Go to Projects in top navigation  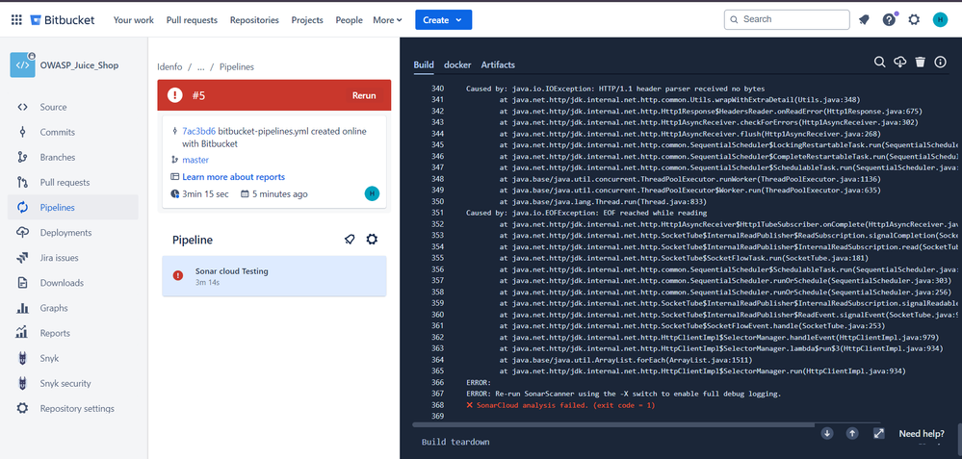(307, 20)
